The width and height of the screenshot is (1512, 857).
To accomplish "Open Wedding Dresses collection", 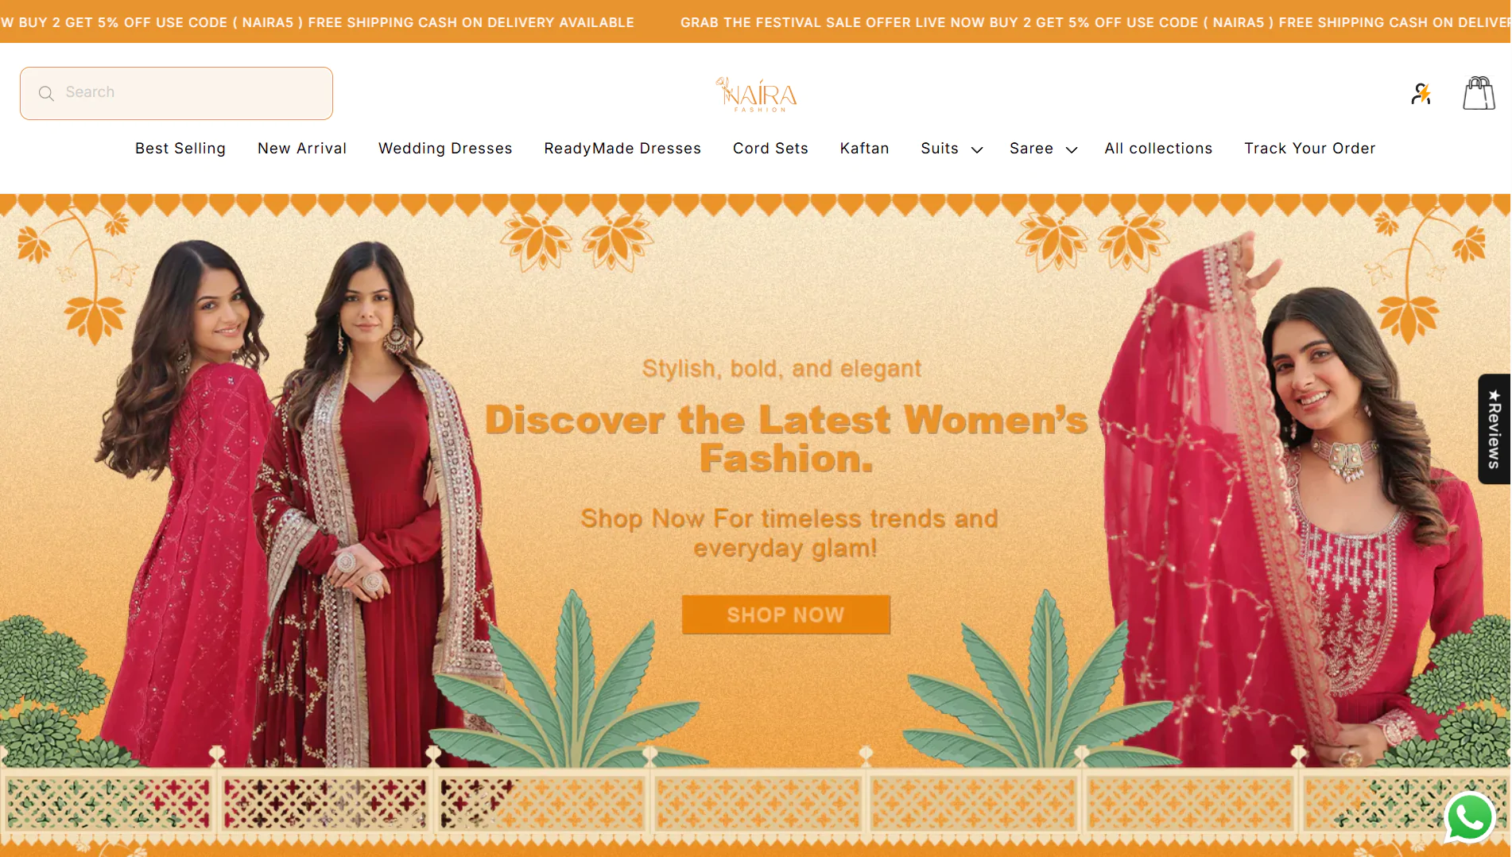I will click(x=445, y=149).
